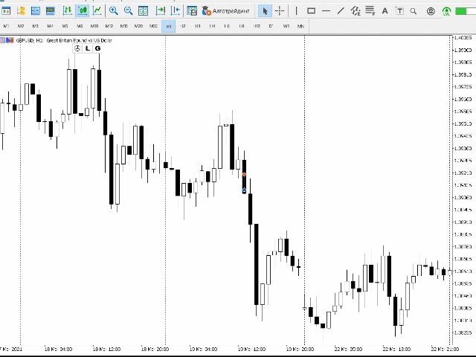Switch to M20 timeframe
Screen dimensions: 476x357
[138, 26]
